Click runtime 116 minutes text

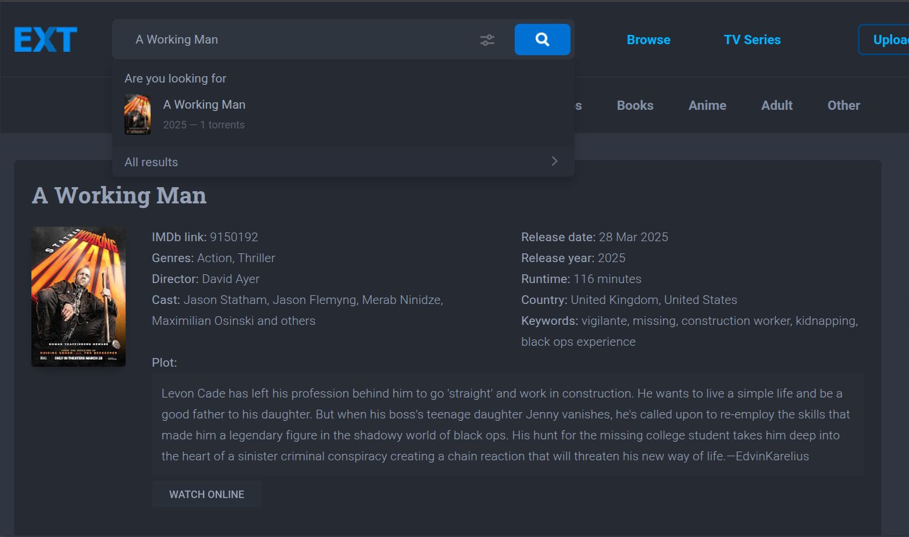pyautogui.click(x=607, y=279)
